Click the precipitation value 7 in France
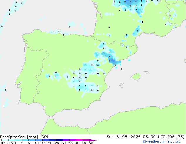 coord(130,2)
